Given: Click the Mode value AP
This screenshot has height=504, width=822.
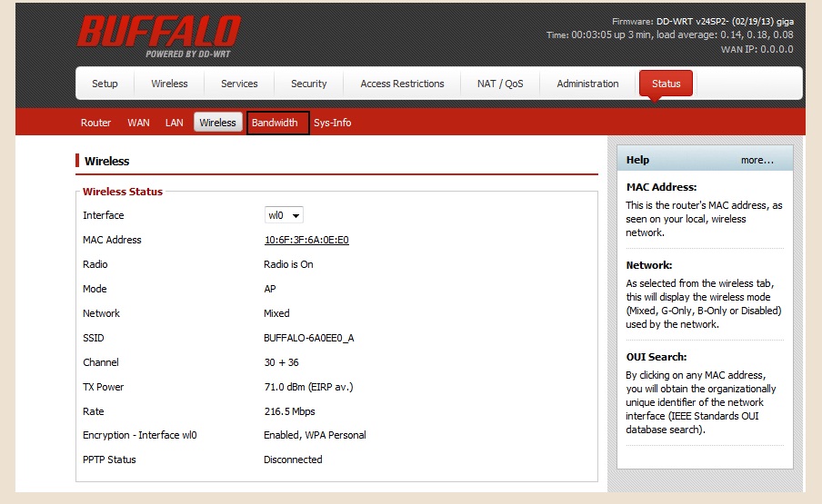Looking at the screenshot, I should tap(270, 289).
